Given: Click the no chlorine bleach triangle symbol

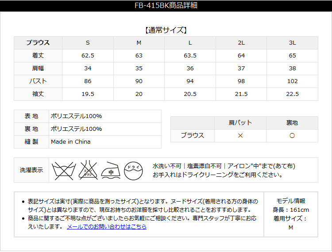Looking at the screenshot, I should click(x=88, y=170).
